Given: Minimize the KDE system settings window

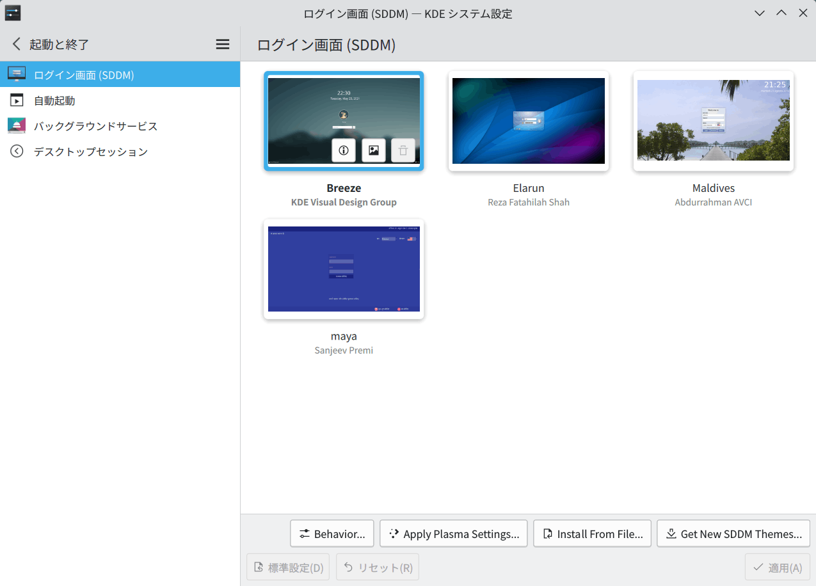Looking at the screenshot, I should click(760, 13).
